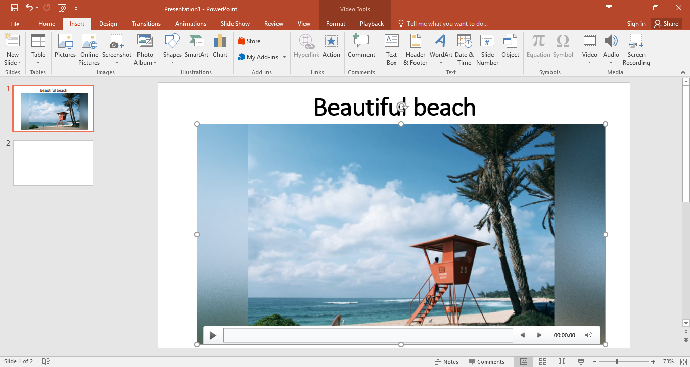Play the beach video
The height and width of the screenshot is (367, 690).
click(212, 335)
